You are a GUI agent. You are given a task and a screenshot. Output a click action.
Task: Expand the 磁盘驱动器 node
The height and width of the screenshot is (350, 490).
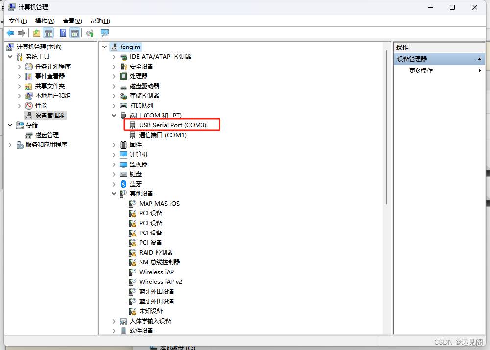tap(114, 86)
